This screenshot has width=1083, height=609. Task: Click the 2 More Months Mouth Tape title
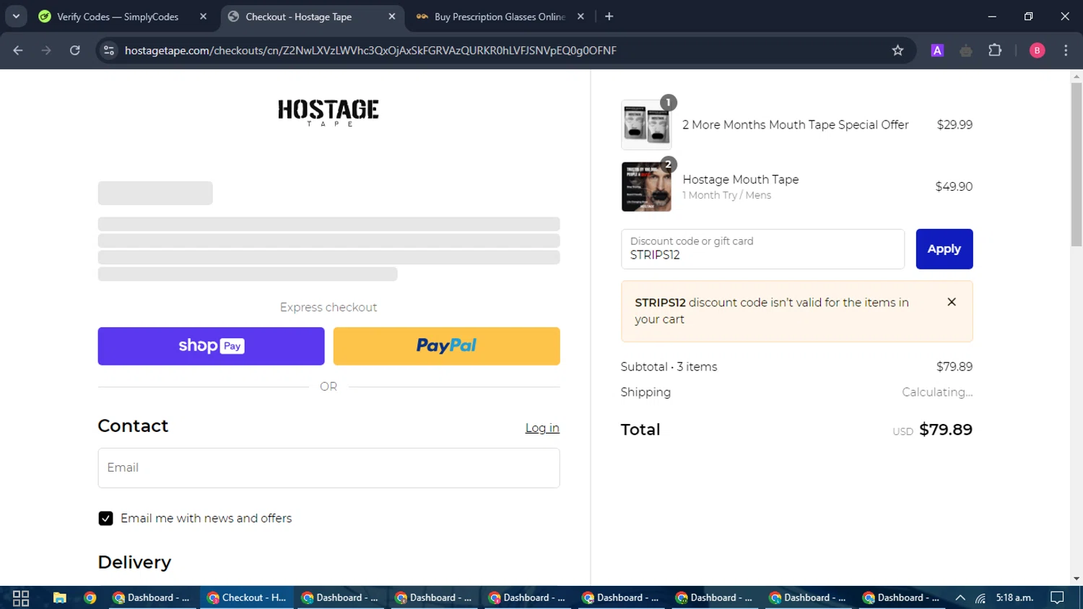click(x=796, y=125)
